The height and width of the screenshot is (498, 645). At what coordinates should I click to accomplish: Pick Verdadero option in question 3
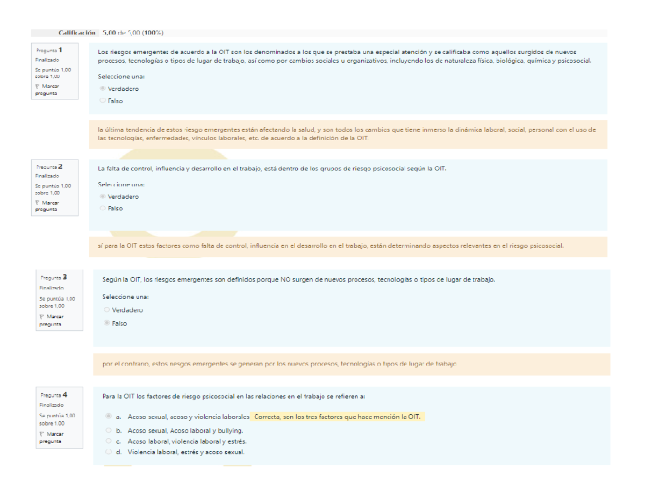pyautogui.click(x=106, y=310)
